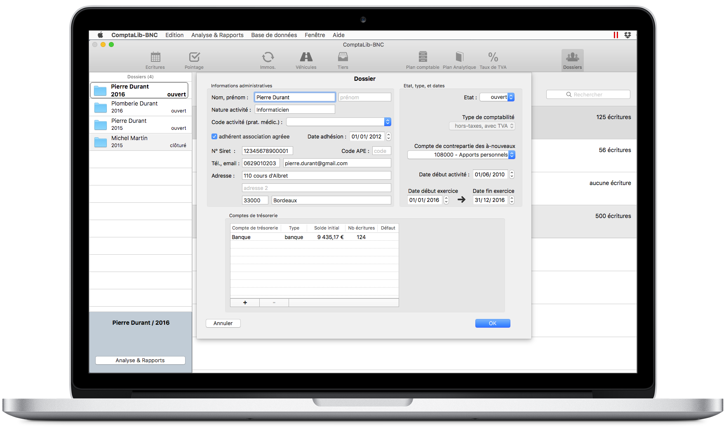
Task: Click Compte de trésorerie column header
Action: click(255, 228)
